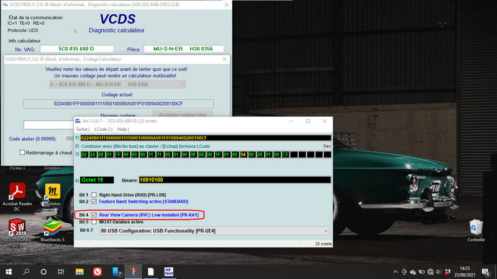Open the Help menu in LCode
Image resolution: width=497 pixels, height=279 pixels.
[123, 129]
